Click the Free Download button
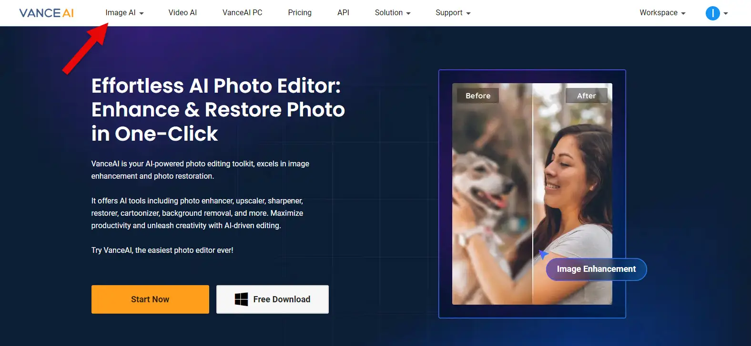Screen dimensions: 751x346 click(x=273, y=299)
